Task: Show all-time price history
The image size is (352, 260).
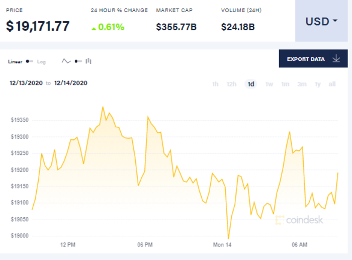Action: pos(332,84)
